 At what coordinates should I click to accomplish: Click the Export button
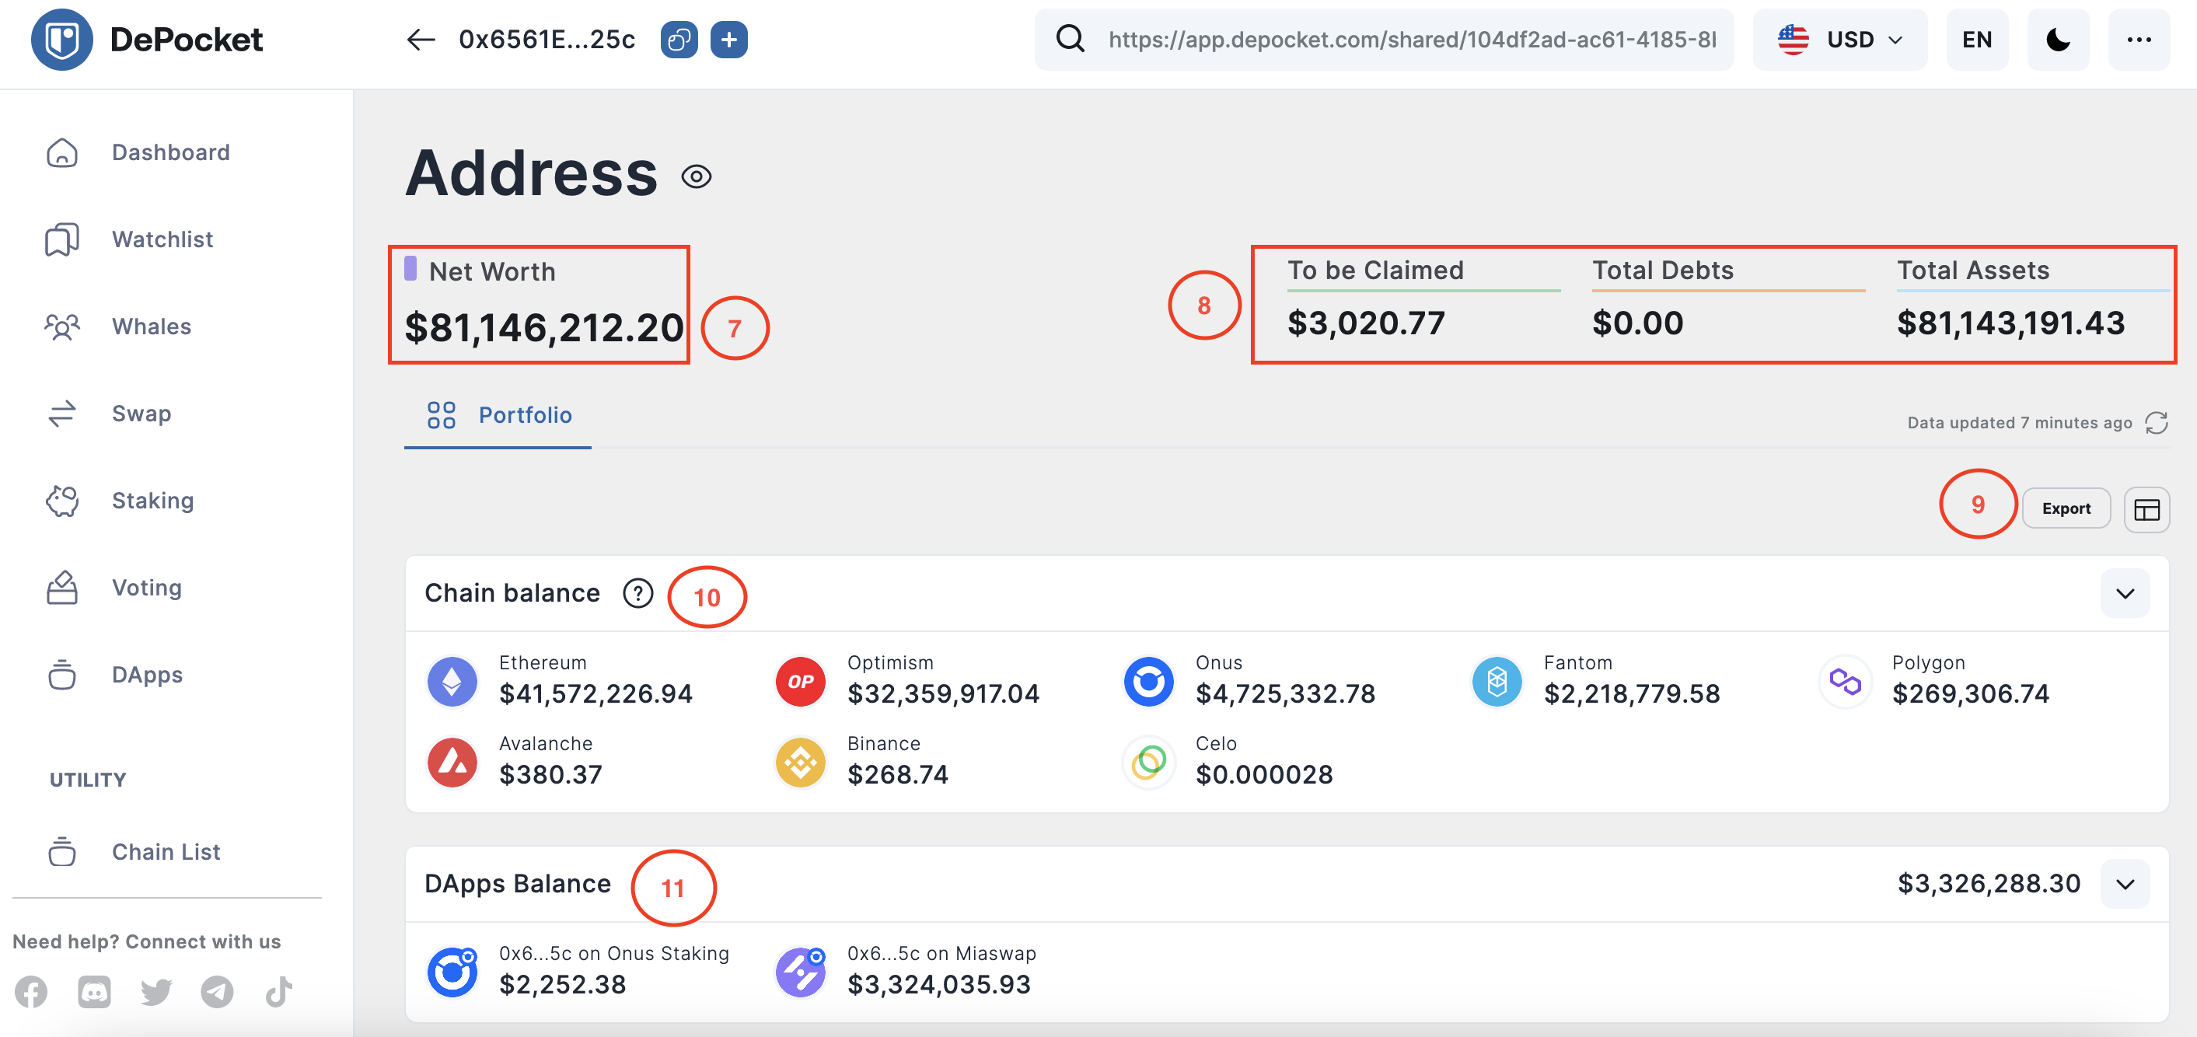click(x=2066, y=508)
